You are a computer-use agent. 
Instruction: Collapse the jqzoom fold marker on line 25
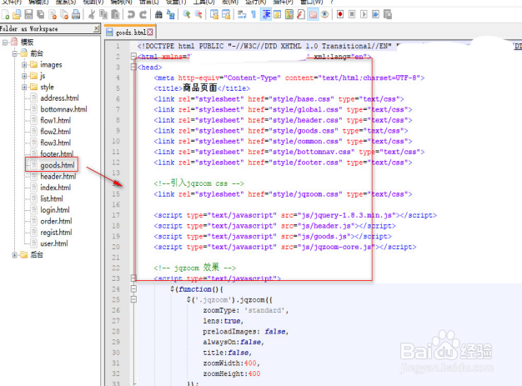click(x=133, y=299)
